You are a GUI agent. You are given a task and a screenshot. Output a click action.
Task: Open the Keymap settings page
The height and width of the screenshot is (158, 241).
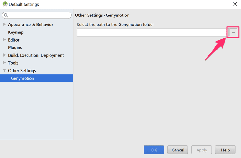(16, 32)
